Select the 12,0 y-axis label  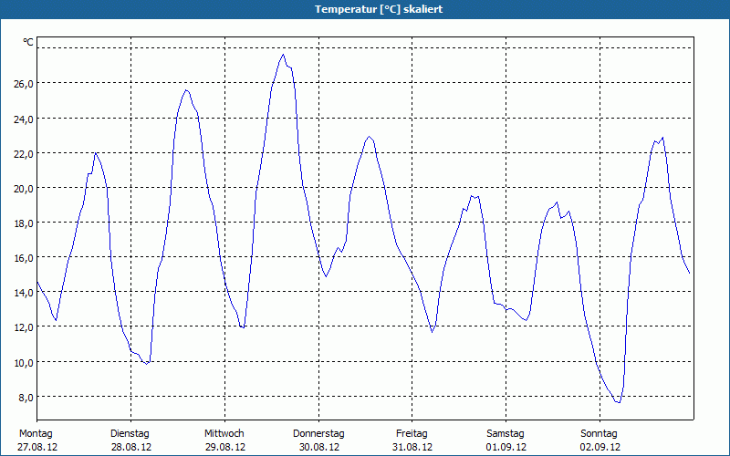pos(24,327)
